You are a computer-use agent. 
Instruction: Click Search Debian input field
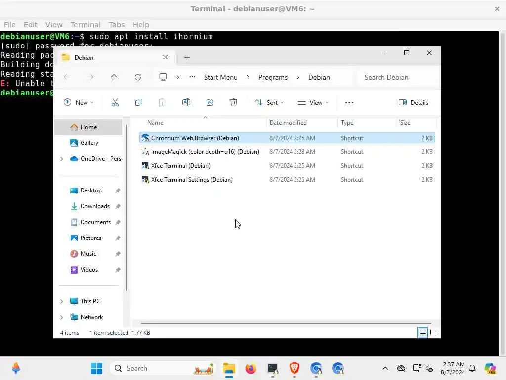click(399, 77)
